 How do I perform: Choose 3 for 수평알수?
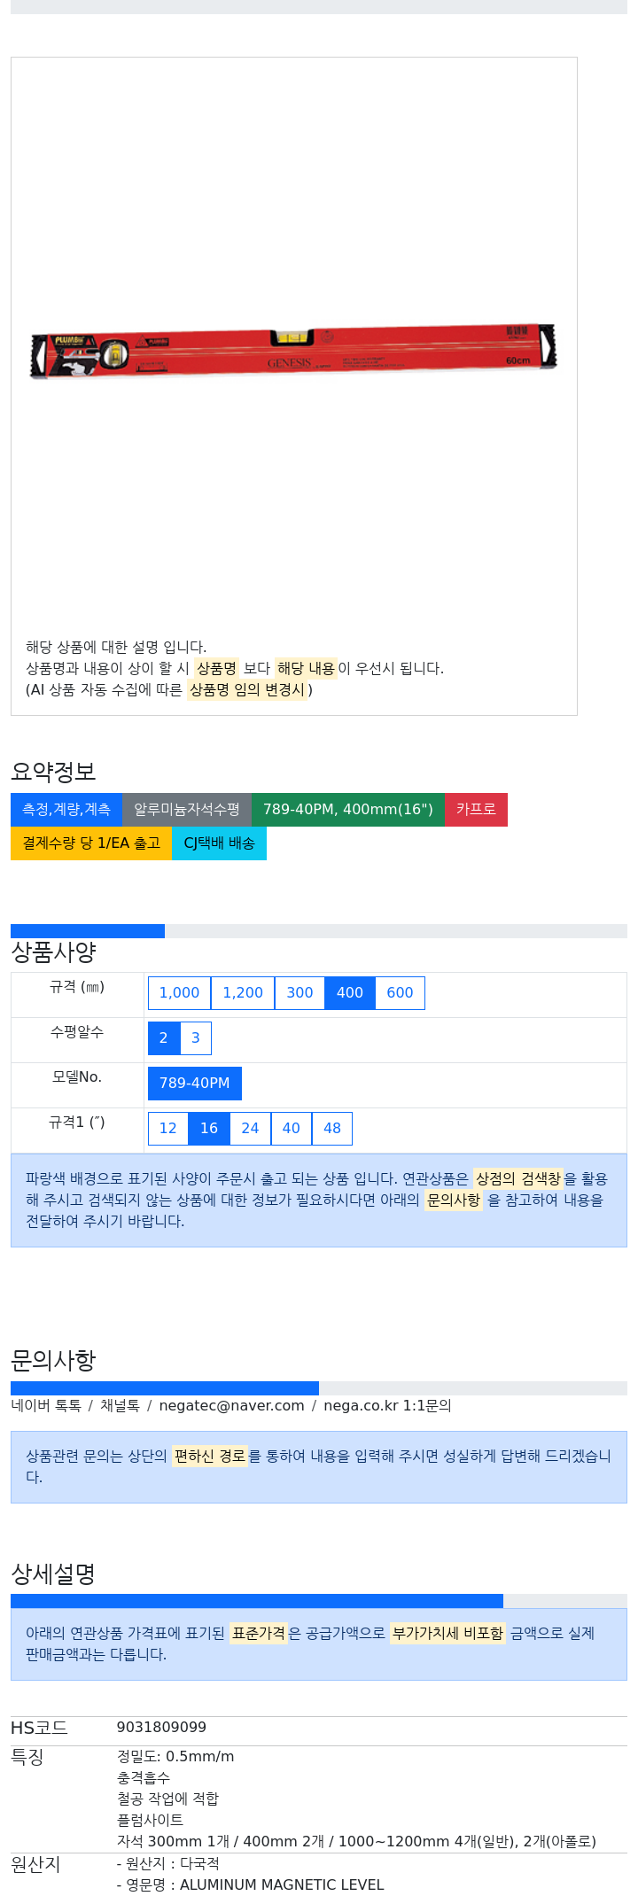click(x=196, y=1038)
